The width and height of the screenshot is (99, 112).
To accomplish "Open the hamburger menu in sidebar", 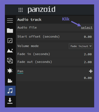I will (x=10, y=21).
